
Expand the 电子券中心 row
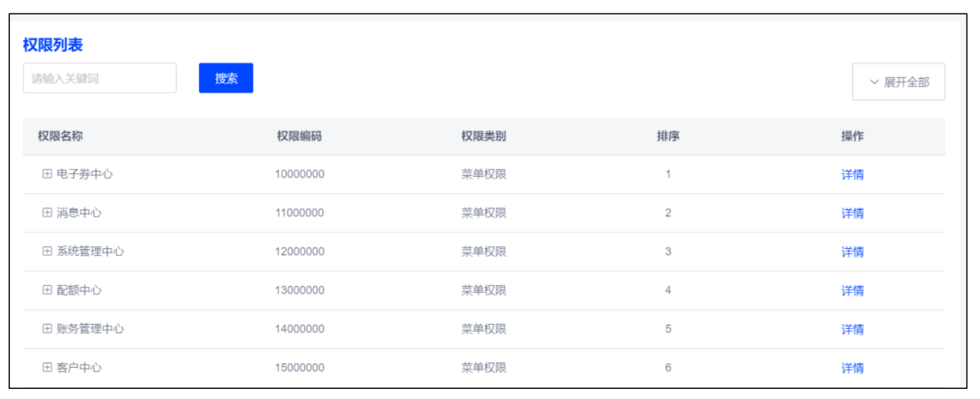point(47,174)
